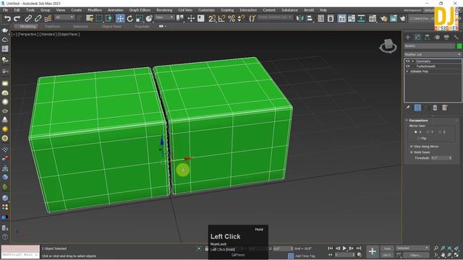463x260 pixels.
Task: Open the Layer Explorer icon
Action: [x=331, y=19]
